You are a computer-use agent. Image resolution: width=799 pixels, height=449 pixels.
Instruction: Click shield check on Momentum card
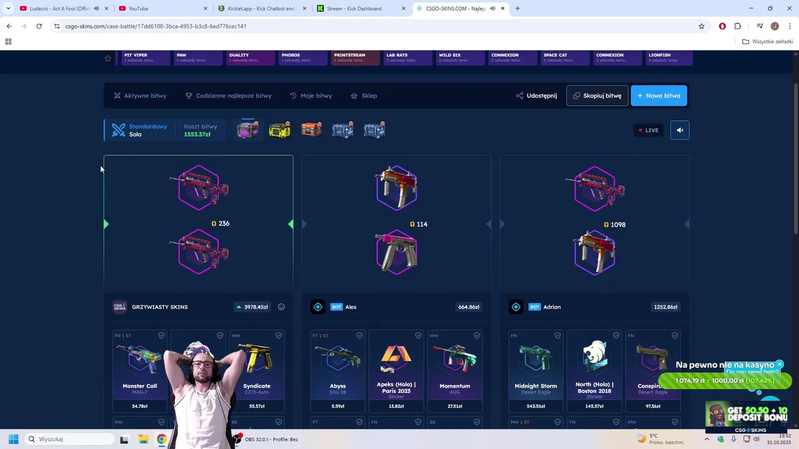476,336
